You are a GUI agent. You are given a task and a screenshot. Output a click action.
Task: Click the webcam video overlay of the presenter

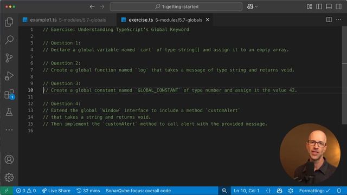point(310,154)
